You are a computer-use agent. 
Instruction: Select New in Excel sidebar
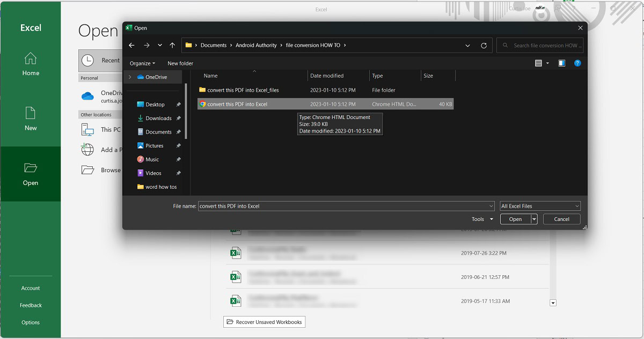tap(31, 119)
